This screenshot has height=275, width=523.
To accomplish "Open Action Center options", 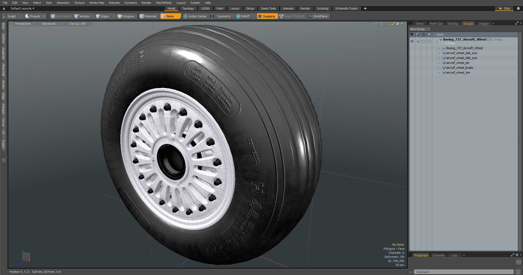I will click(x=195, y=16).
